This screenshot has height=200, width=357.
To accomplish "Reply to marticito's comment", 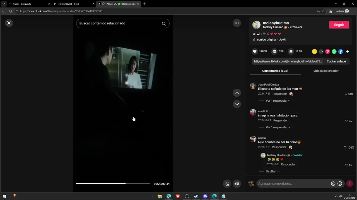I will tap(280, 121).
